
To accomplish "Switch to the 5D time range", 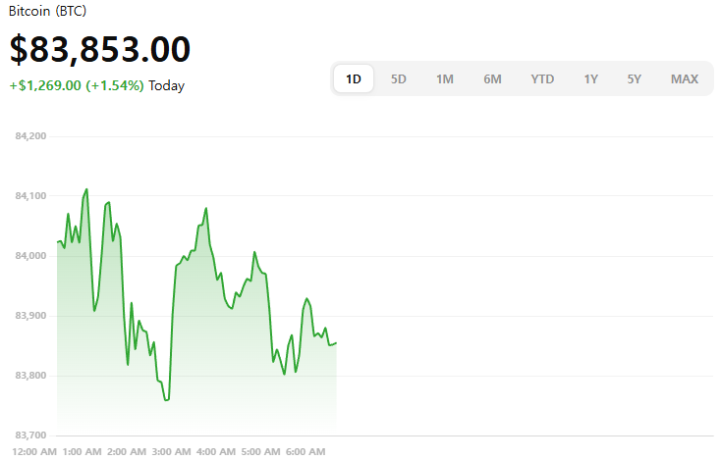I will coord(399,78).
